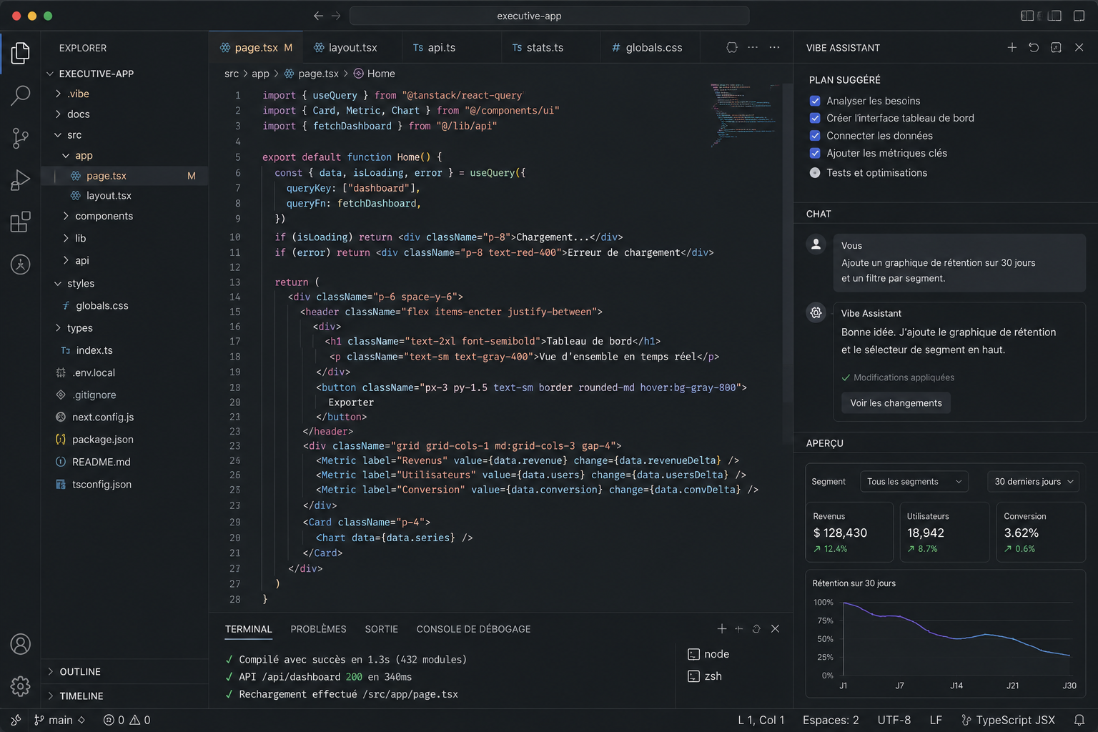Screen dimensions: 1098x732
Task: Toggle the secondary sidebar layout icon
Action: coord(1054,16)
